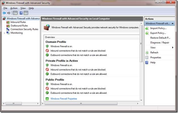Image resolution: width=178 pixels, height=113 pixels.
Task: Open Connection Security Rules node
Action: (24, 29)
